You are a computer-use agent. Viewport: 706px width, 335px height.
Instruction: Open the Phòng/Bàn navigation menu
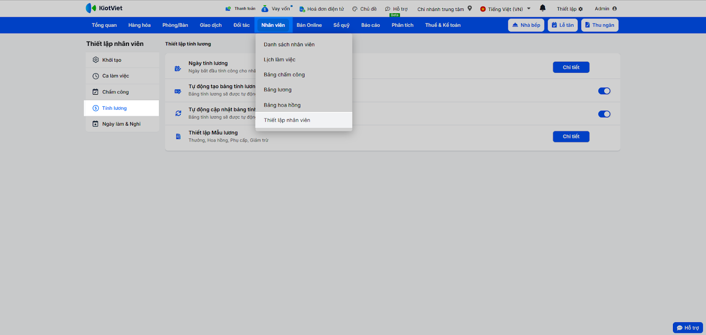tap(175, 25)
